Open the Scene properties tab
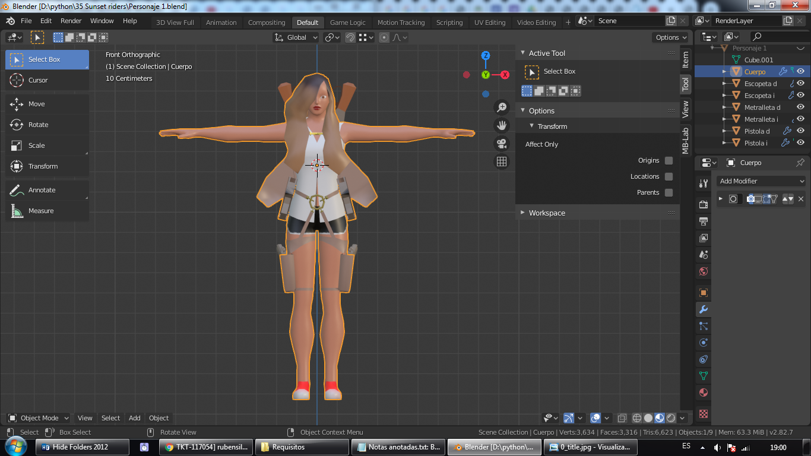Viewport: 811px width, 456px height. point(704,255)
